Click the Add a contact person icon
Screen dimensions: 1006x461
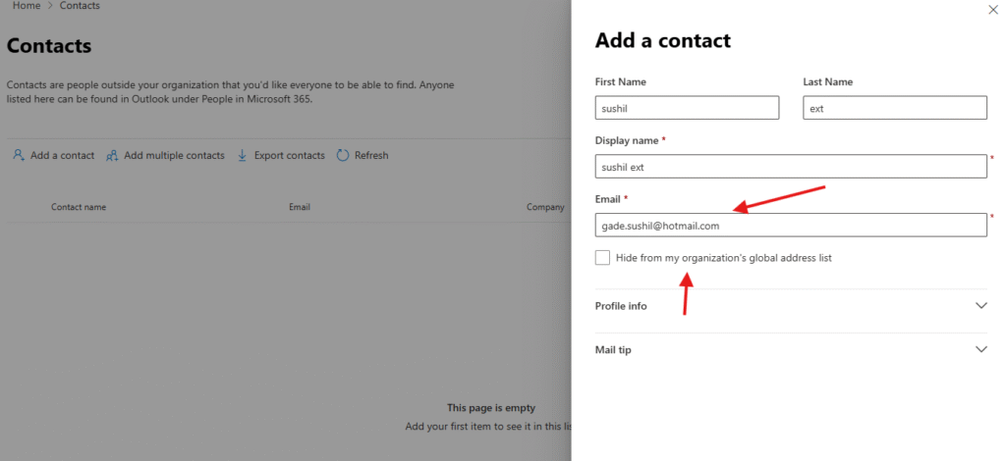[x=19, y=155]
